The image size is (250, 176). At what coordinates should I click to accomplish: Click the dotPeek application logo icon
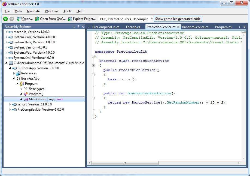click(x=4, y=4)
